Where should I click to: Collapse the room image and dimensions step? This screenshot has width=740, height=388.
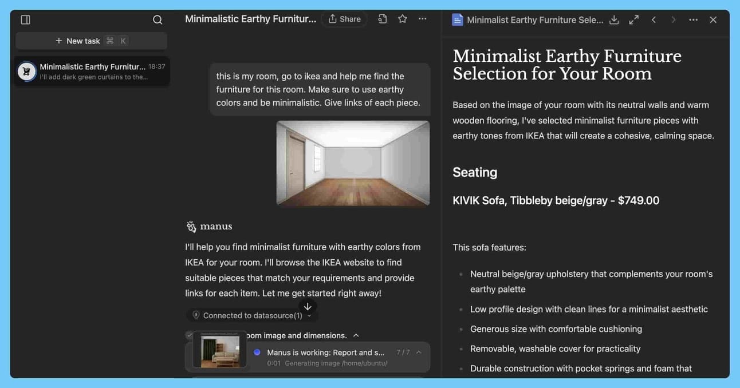(x=356, y=335)
